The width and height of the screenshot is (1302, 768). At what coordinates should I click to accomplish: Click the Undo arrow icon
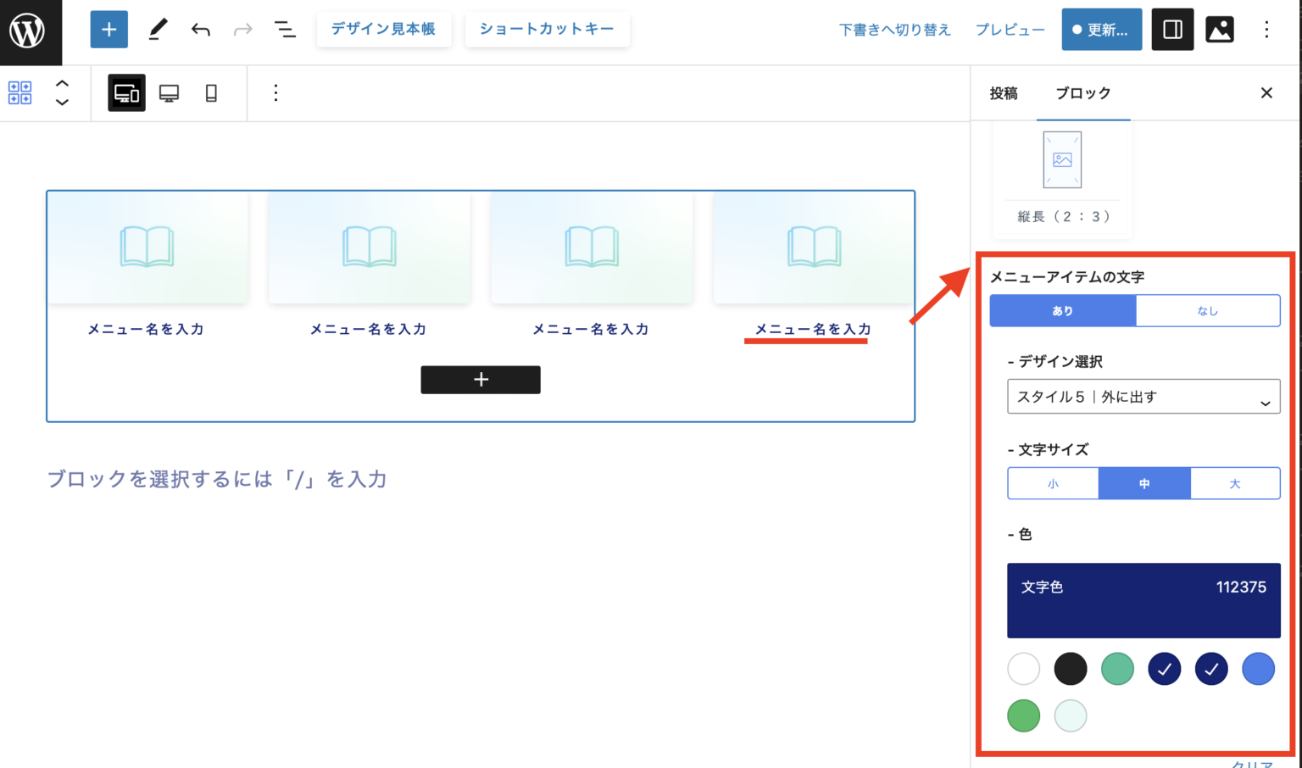point(200,29)
